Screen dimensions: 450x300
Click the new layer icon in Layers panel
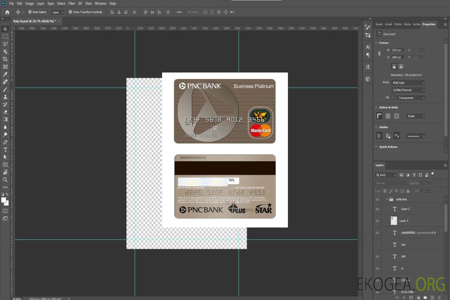(x=432, y=297)
